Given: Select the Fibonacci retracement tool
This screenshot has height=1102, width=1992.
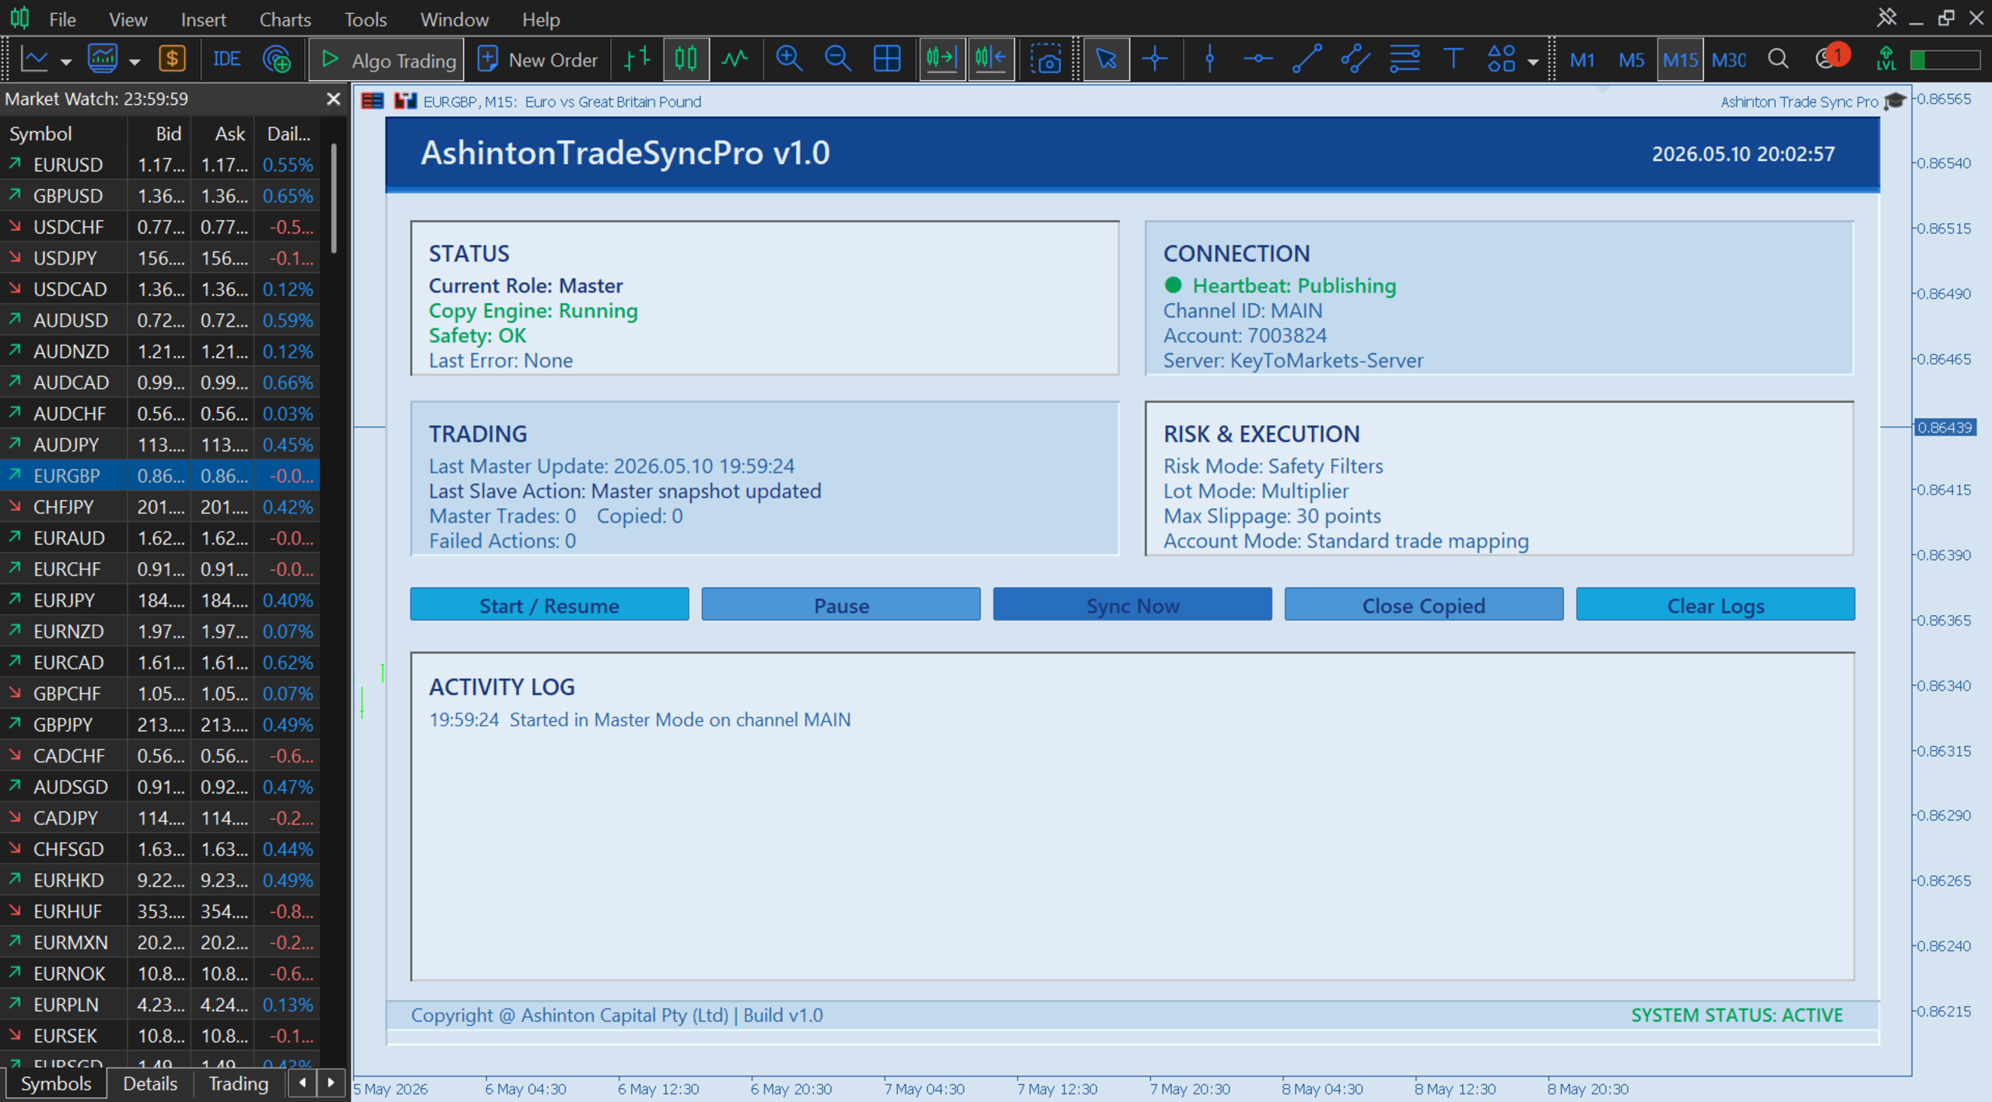Looking at the screenshot, I should coord(1405,59).
